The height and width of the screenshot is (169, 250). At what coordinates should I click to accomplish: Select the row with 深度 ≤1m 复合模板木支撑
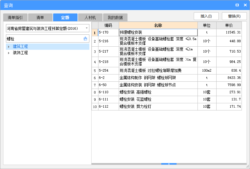158,51
